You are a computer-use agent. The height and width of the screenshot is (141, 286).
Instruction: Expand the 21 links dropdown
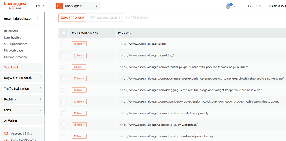(x=79, y=55)
